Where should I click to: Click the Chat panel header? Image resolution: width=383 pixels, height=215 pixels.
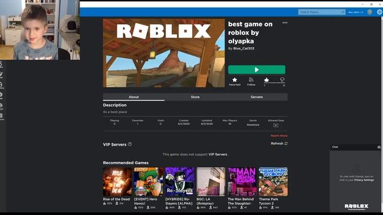coord(355,147)
